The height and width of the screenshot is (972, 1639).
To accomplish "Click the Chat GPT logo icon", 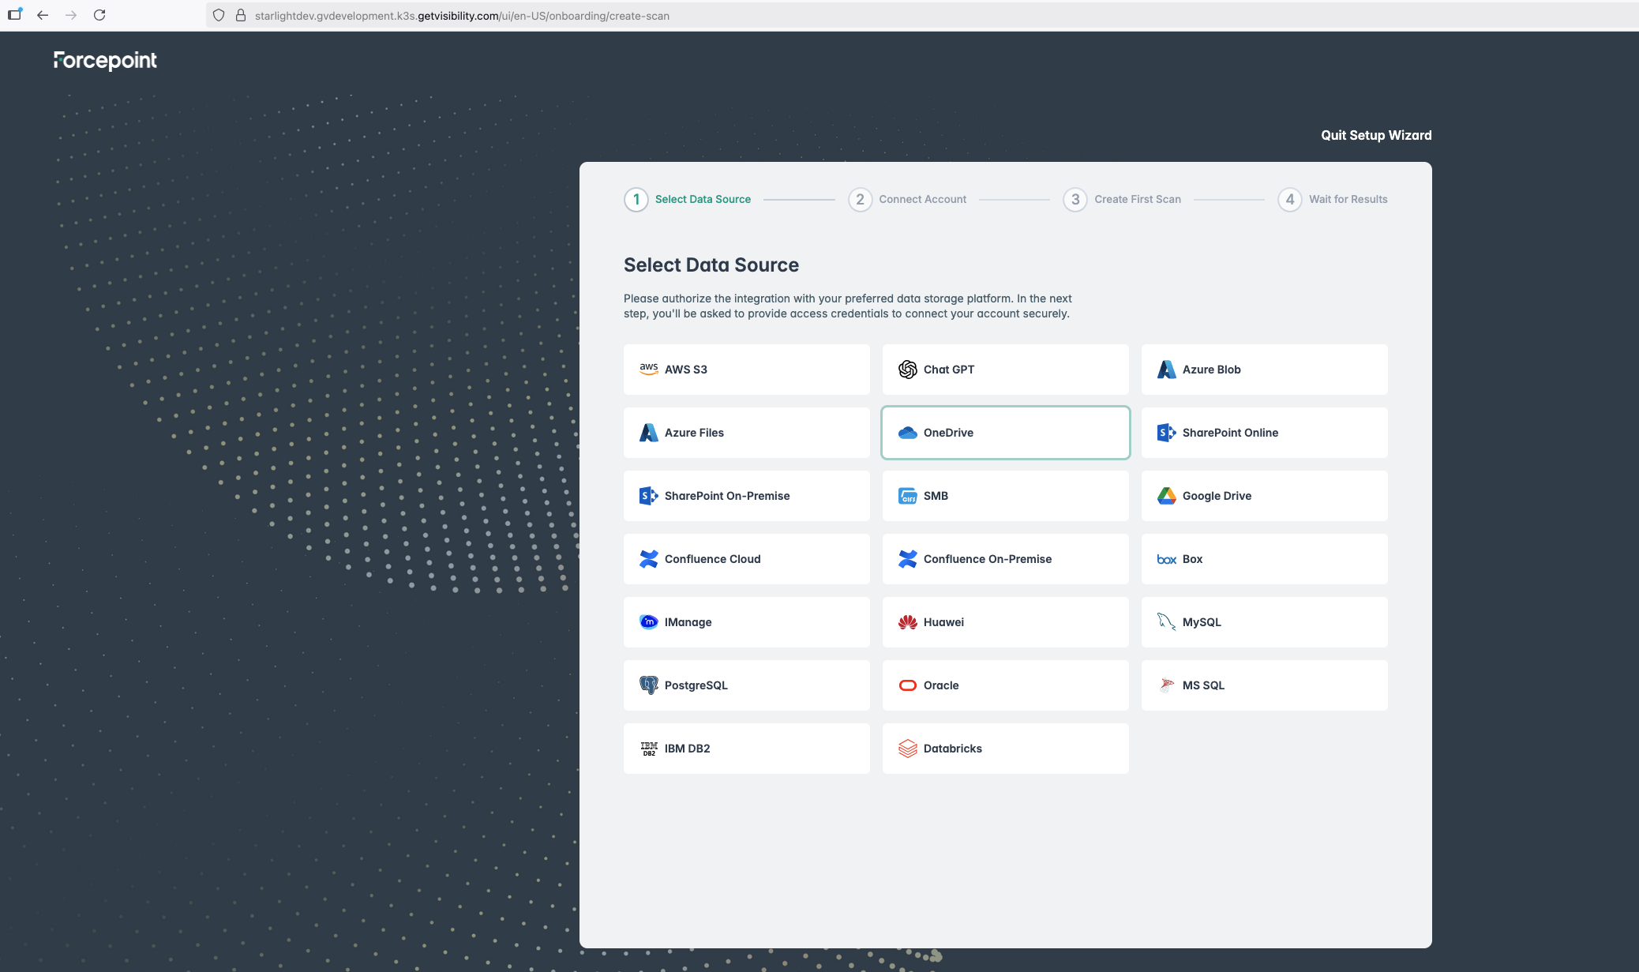I will pyautogui.click(x=907, y=369).
